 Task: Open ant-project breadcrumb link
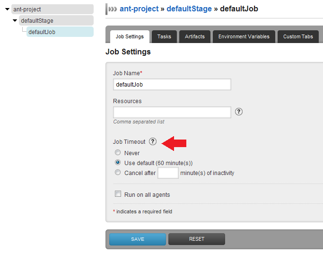pos(139,9)
